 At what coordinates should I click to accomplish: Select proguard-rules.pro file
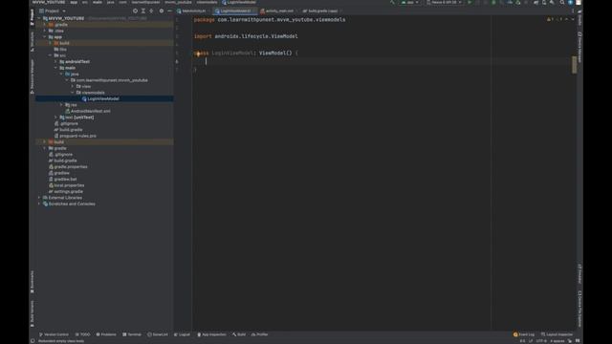76,136
